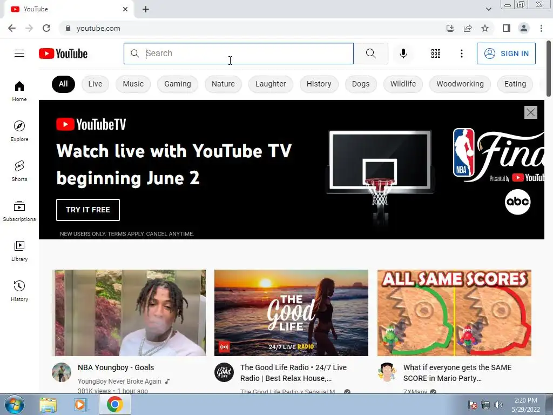Open Chrome profile avatar
Image resolution: width=553 pixels, height=415 pixels.
click(524, 28)
